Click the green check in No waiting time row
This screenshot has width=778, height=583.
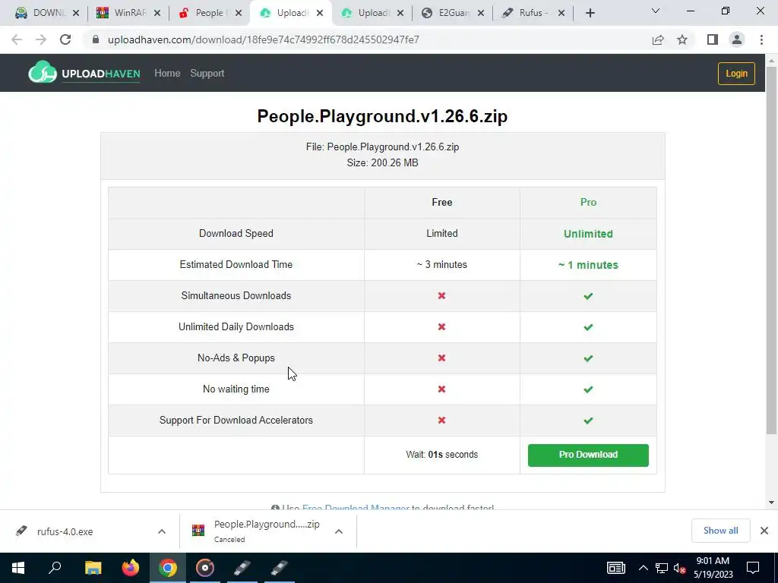click(x=588, y=389)
